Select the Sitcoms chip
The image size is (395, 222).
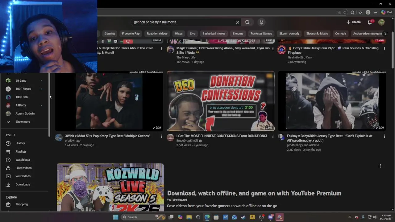(x=238, y=34)
